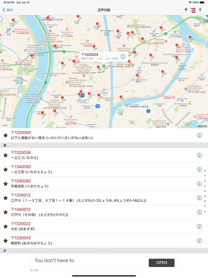Select 以下に掲載がない場合 entry
Viewport: 208px width, 278px height.
click(52, 138)
